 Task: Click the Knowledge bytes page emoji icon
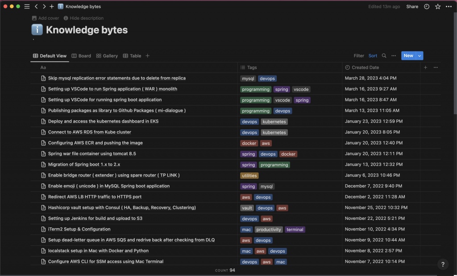(37, 30)
